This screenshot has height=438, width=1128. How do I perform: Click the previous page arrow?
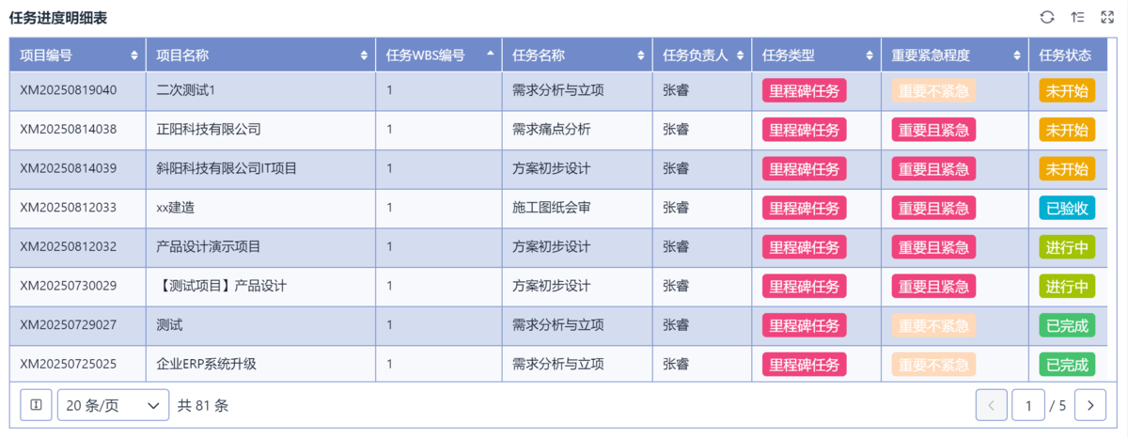point(991,405)
